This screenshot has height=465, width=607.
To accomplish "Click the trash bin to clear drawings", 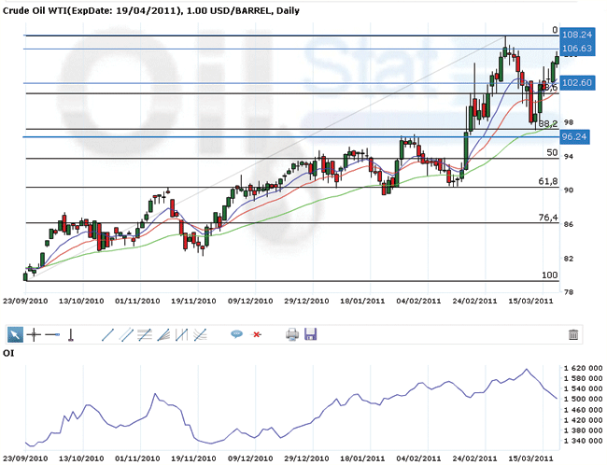I will pyautogui.click(x=572, y=334).
